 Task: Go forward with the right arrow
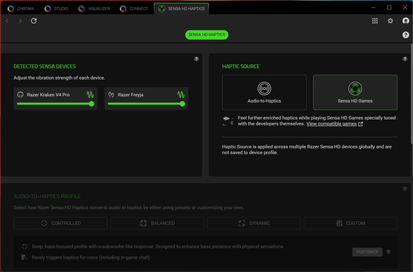[20, 21]
